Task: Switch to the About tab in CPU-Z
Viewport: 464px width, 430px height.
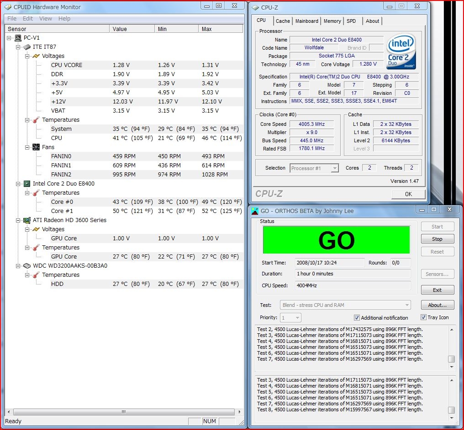Action: 372,21
